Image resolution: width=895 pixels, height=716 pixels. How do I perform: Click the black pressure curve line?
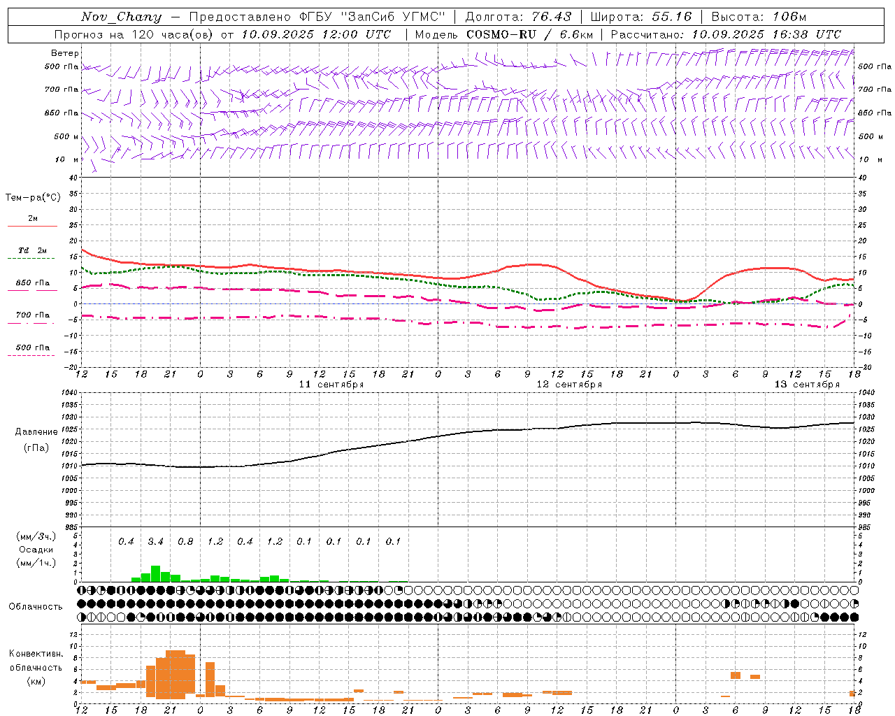[x=468, y=431]
